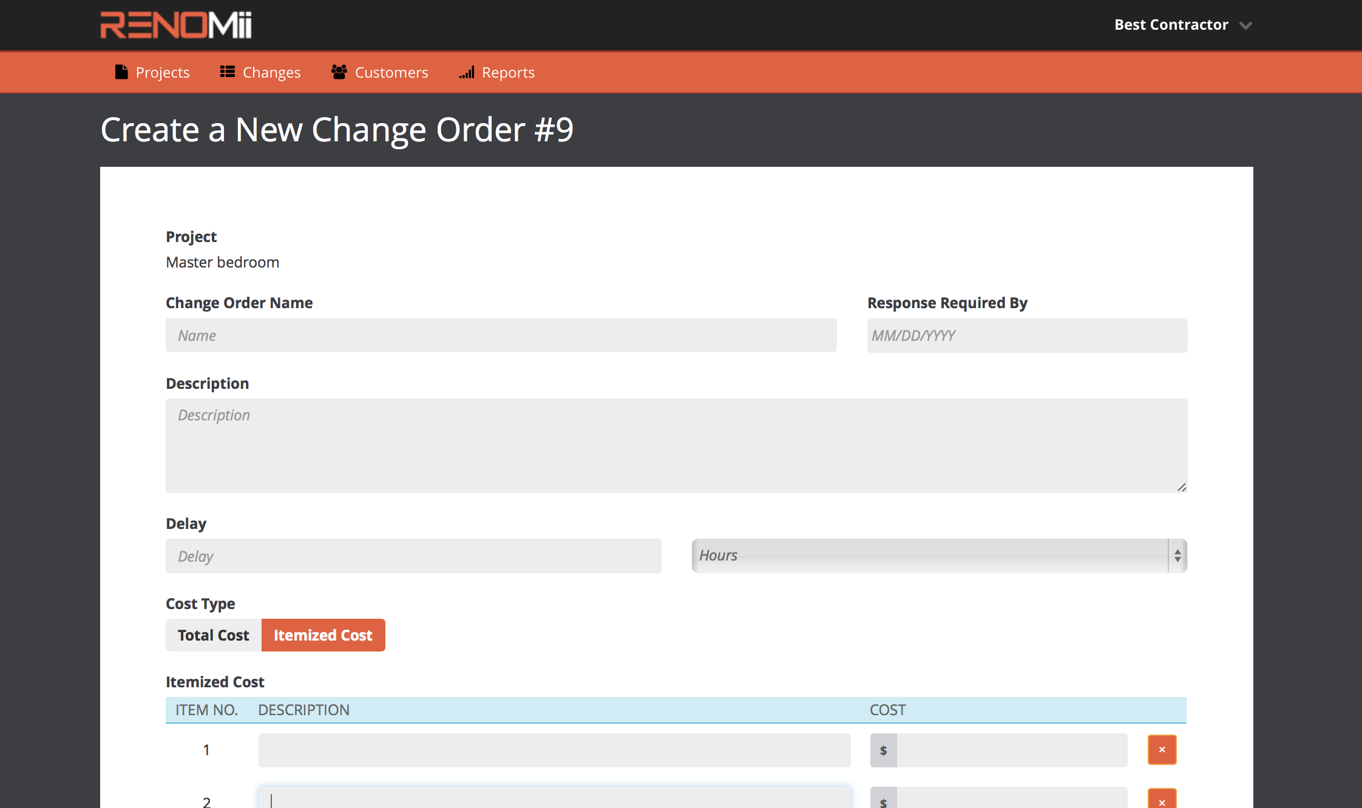
Task: Navigate to Projects
Action: [162, 72]
